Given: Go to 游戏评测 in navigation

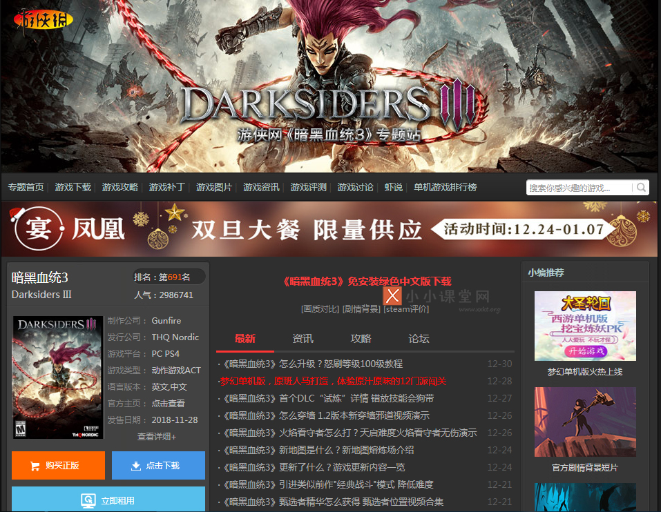Looking at the screenshot, I should click(309, 188).
